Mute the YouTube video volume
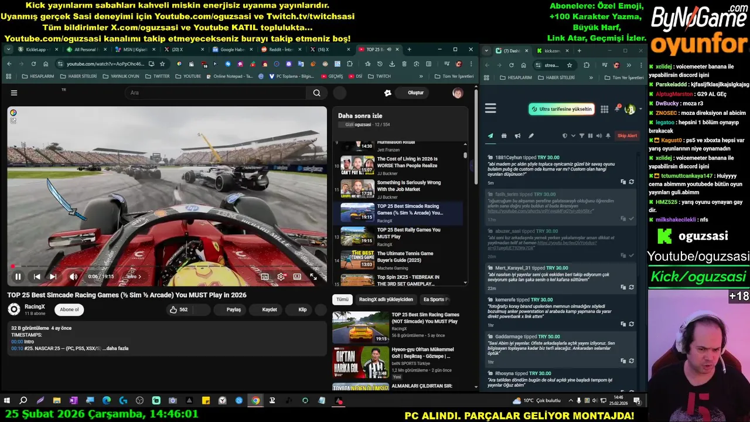The width and height of the screenshot is (750, 422). (x=73, y=277)
